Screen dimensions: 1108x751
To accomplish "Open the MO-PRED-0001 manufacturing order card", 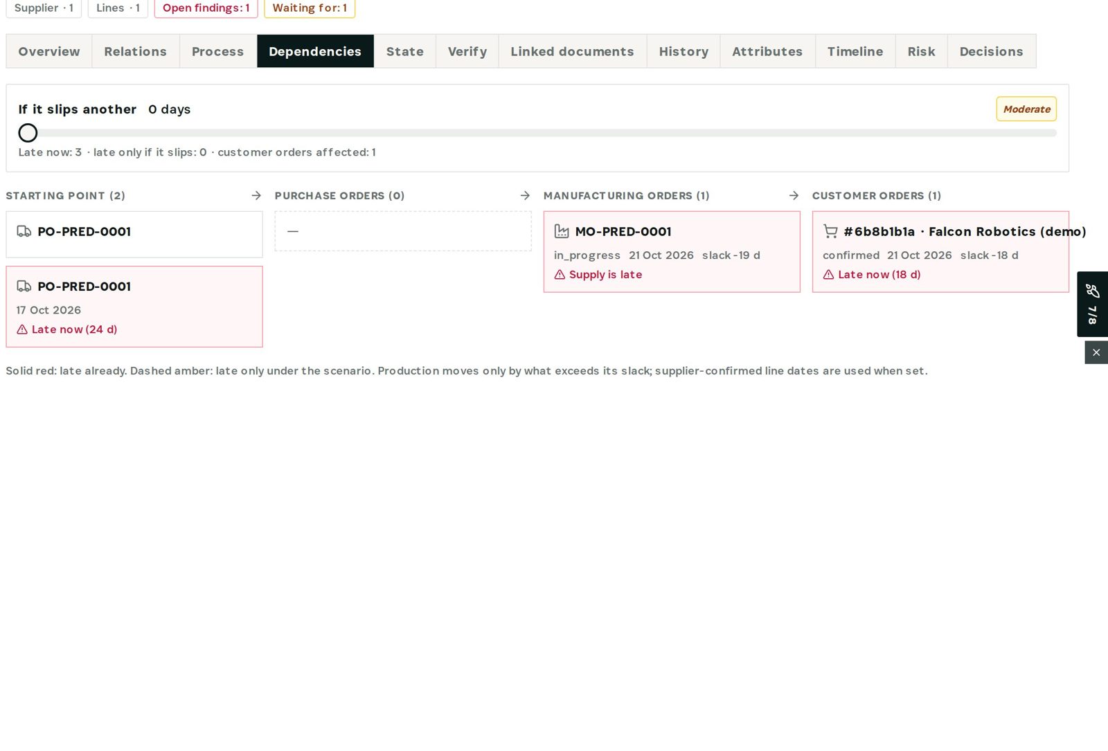I will (x=672, y=252).
